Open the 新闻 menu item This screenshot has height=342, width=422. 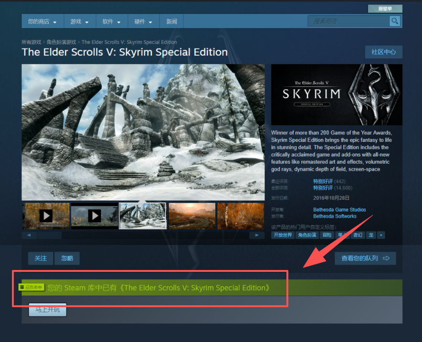172,21
